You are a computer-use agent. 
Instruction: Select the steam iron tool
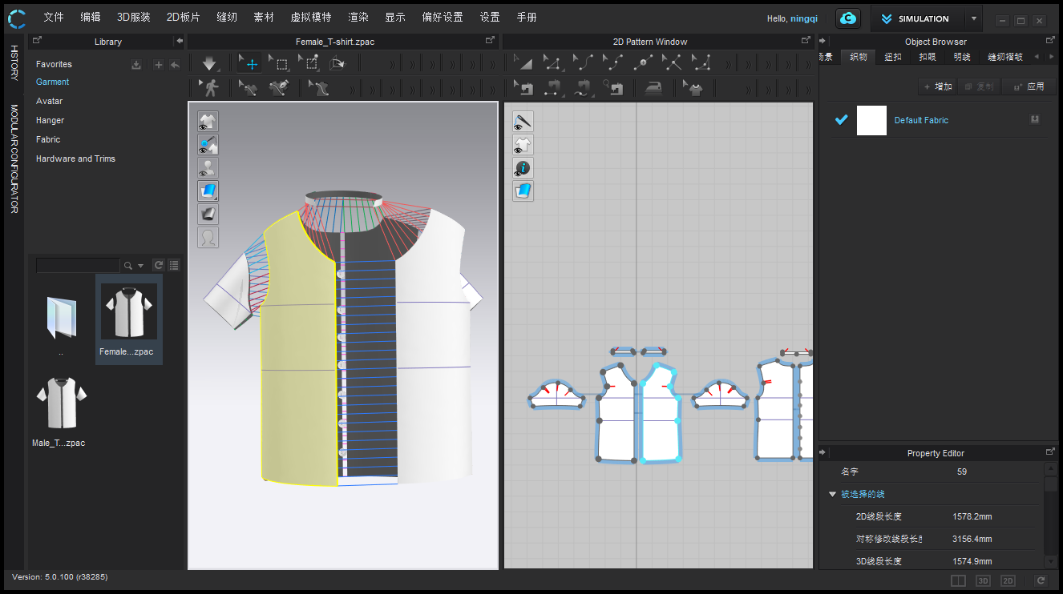point(654,88)
